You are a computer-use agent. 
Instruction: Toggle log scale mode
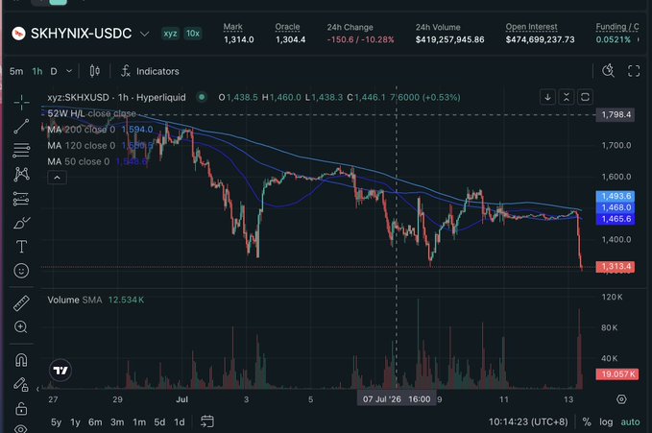[x=606, y=421]
